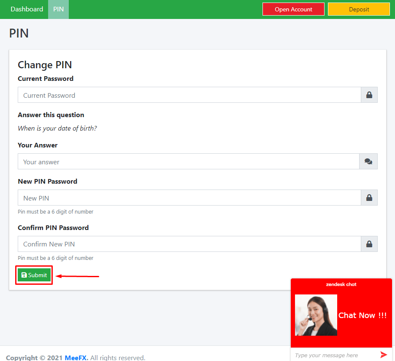Click the lock icon next to New PIN field
Screen dimensions: 395x361
pos(368,198)
